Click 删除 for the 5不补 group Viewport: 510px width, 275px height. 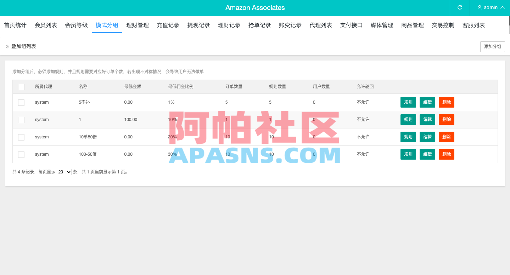click(447, 102)
